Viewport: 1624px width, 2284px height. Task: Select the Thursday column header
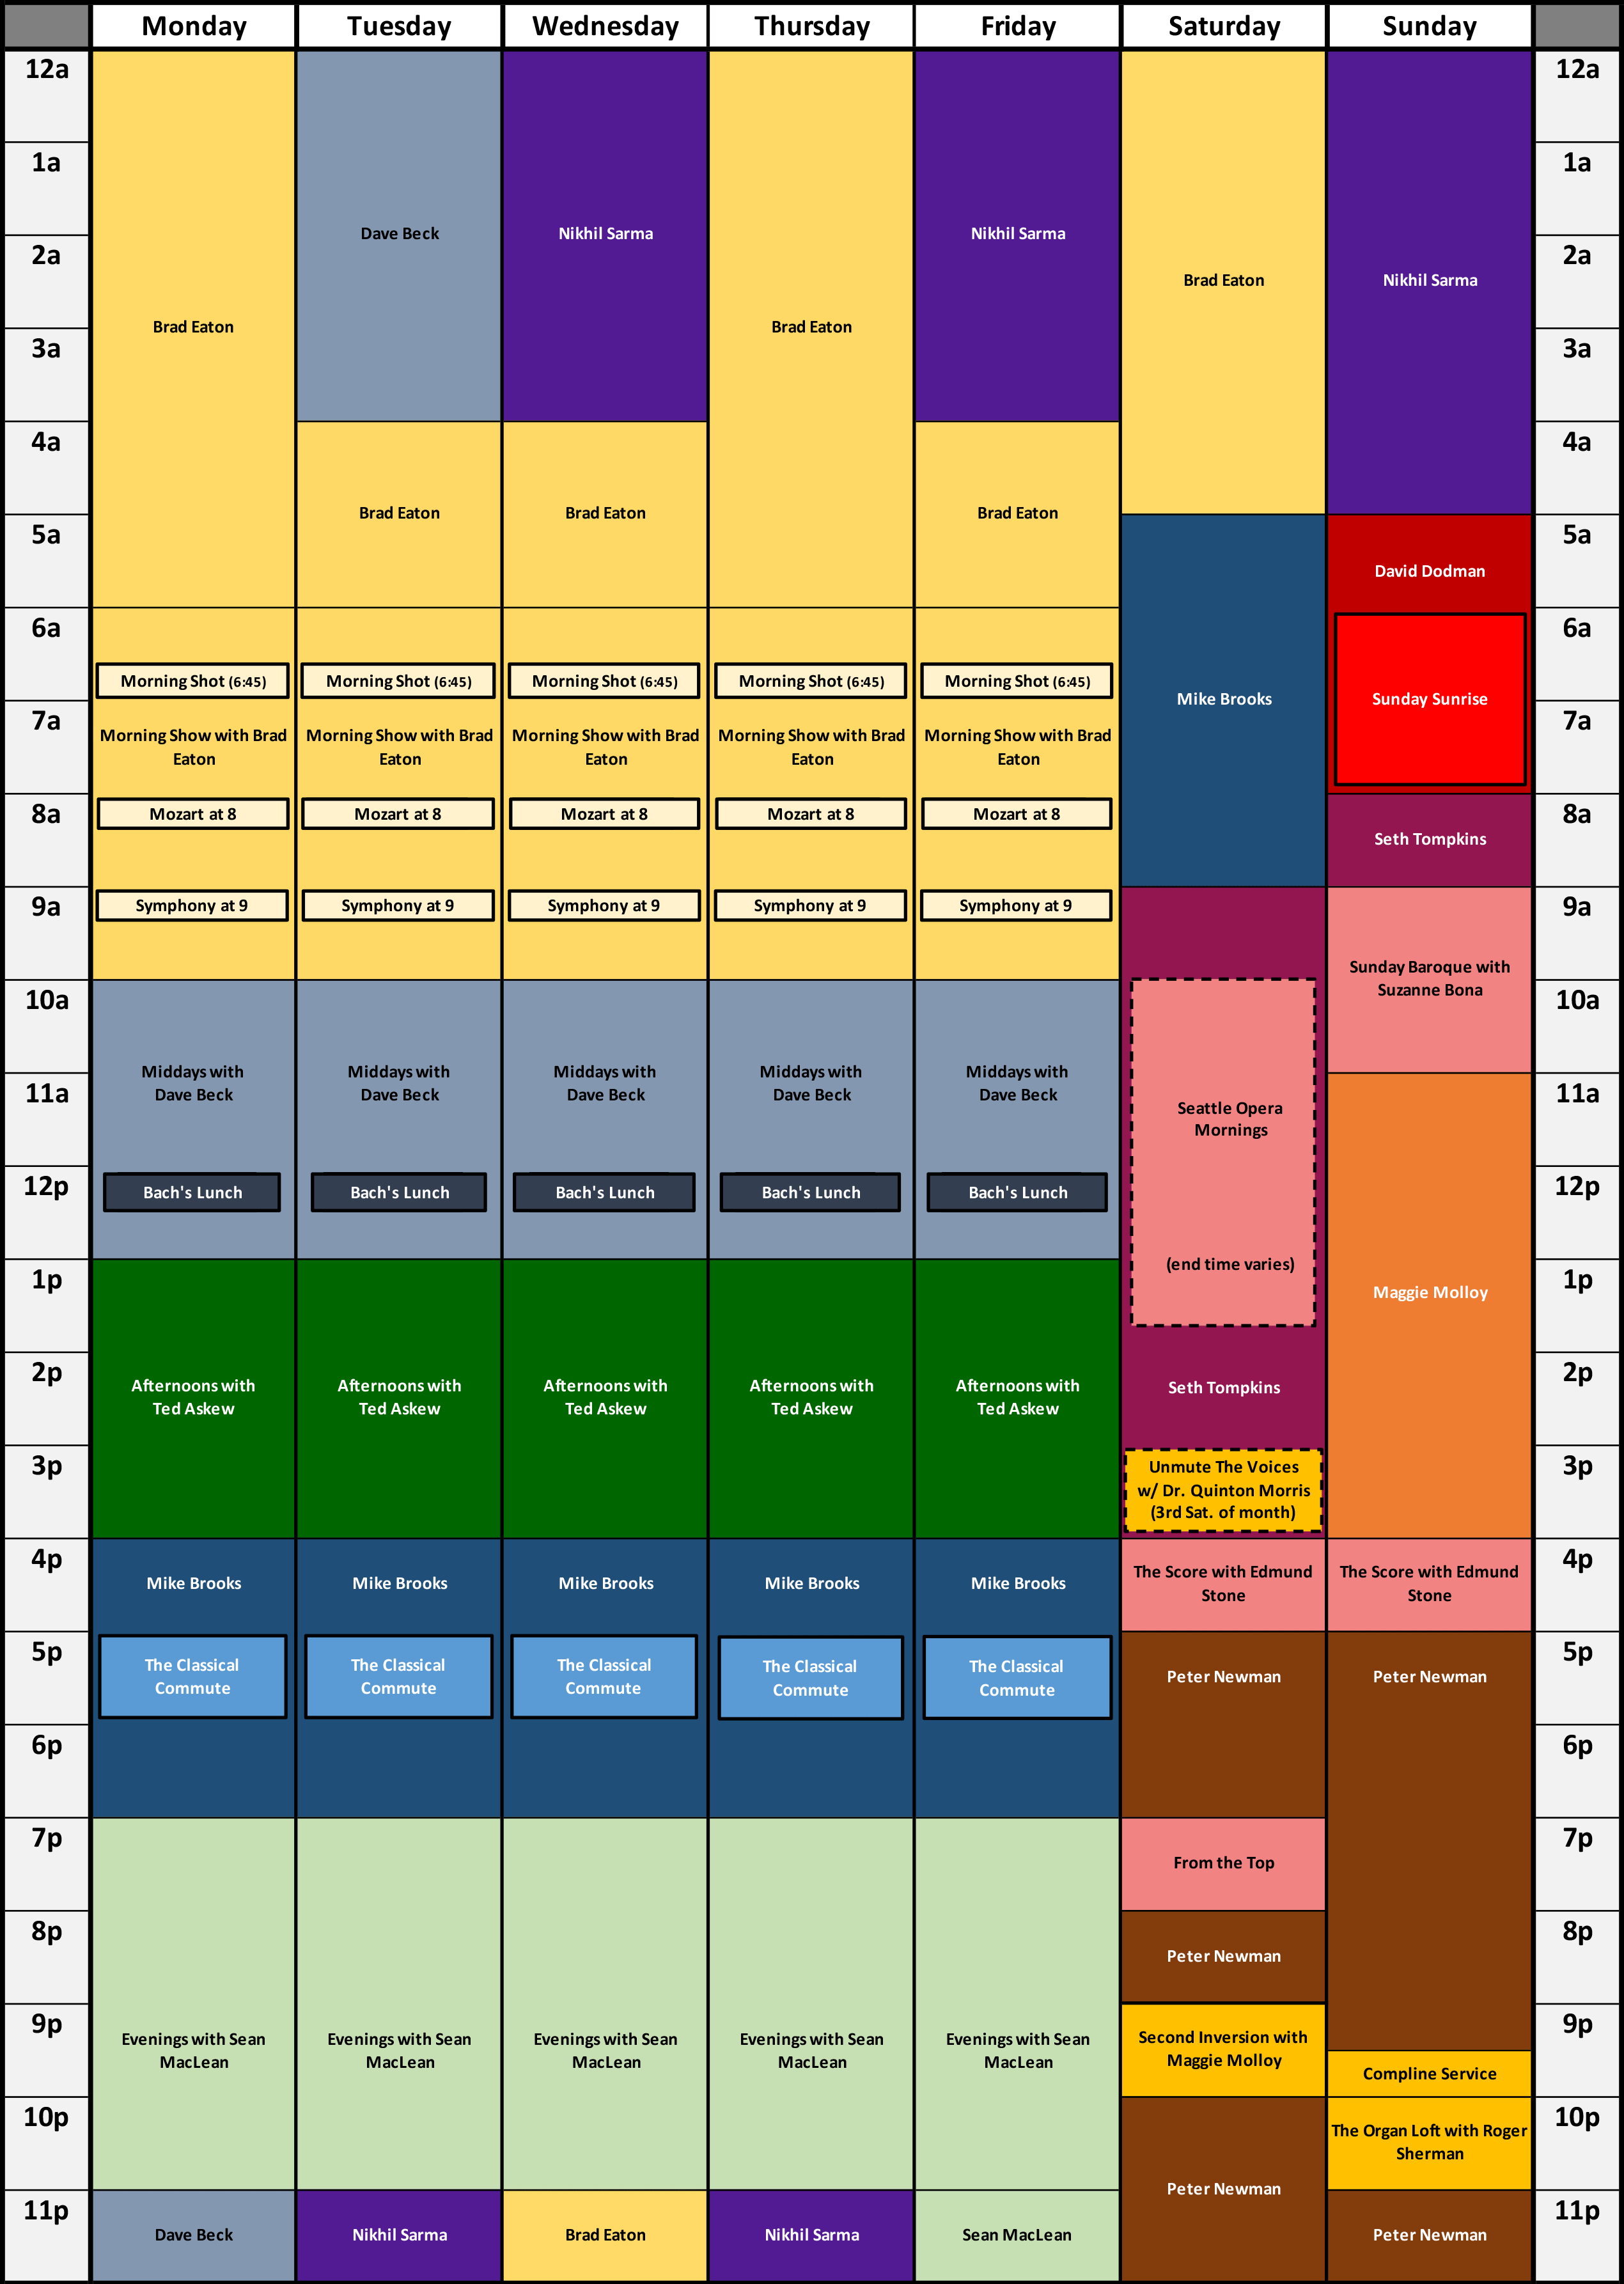click(811, 26)
